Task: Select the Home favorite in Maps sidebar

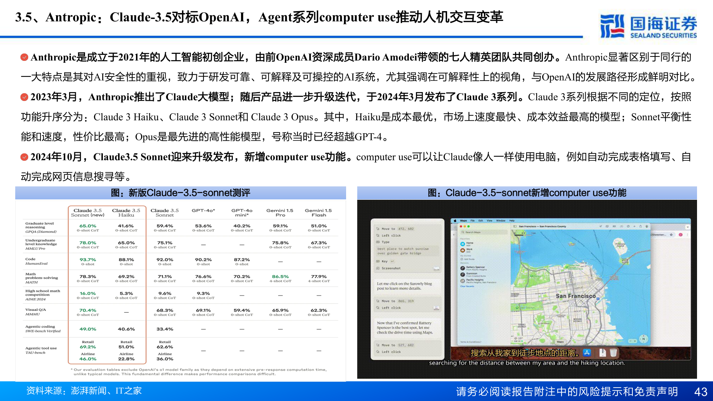Action: [468, 244]
